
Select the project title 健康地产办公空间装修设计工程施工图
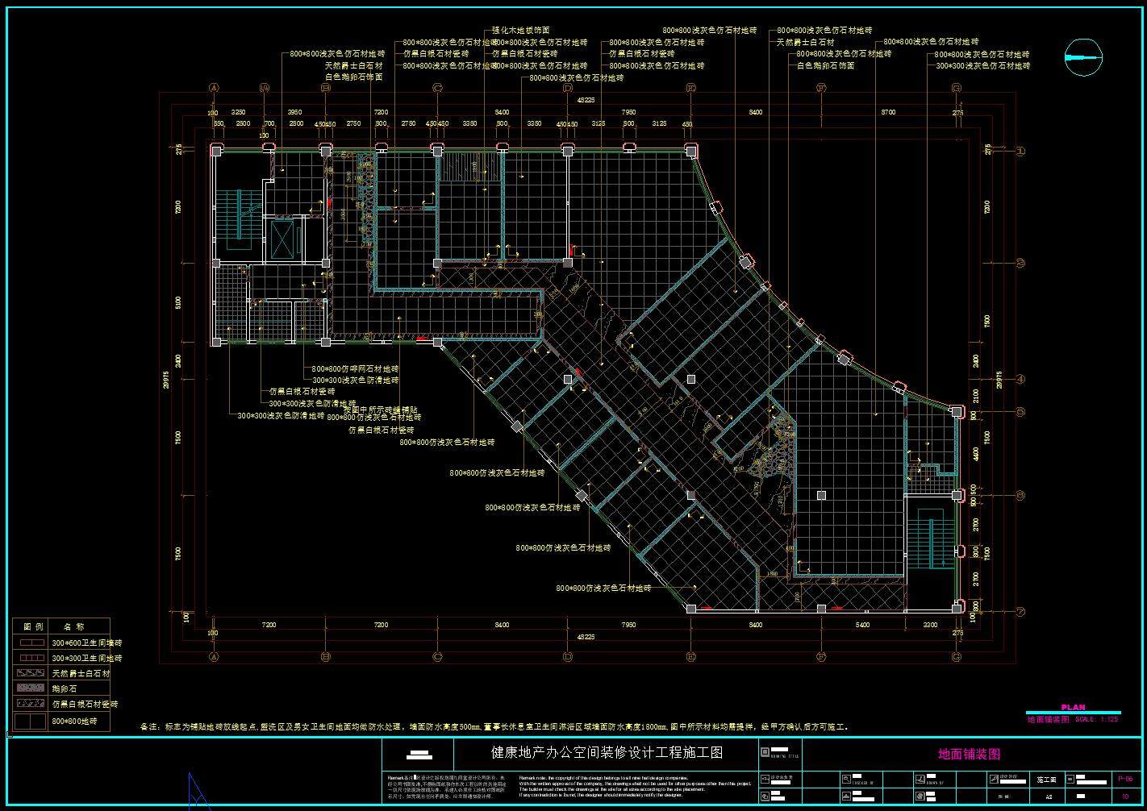coord(607,753)
